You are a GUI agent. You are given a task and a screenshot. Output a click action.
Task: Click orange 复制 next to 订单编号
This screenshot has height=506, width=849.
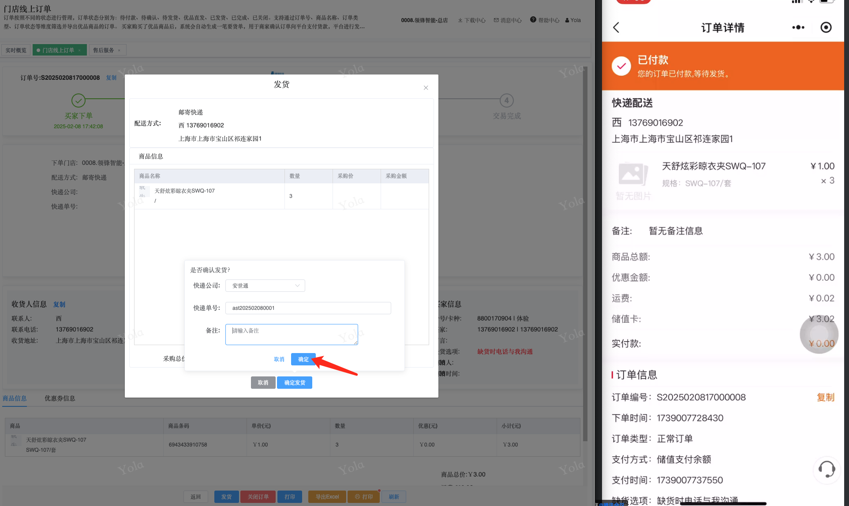[825, 397]
